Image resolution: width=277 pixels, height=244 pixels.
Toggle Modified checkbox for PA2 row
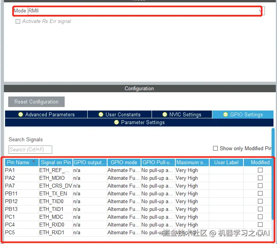point(260,178)
